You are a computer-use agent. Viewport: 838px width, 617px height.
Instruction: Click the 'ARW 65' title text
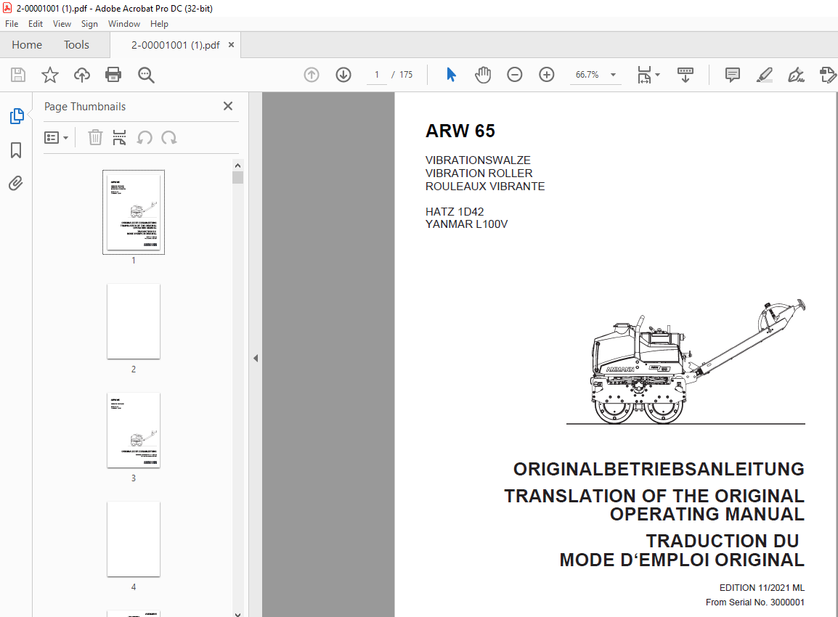click(460, 131)
